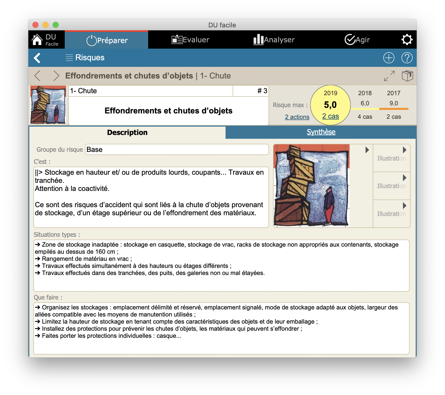Edit the risk name field '1- Chute'

[151, 91]
